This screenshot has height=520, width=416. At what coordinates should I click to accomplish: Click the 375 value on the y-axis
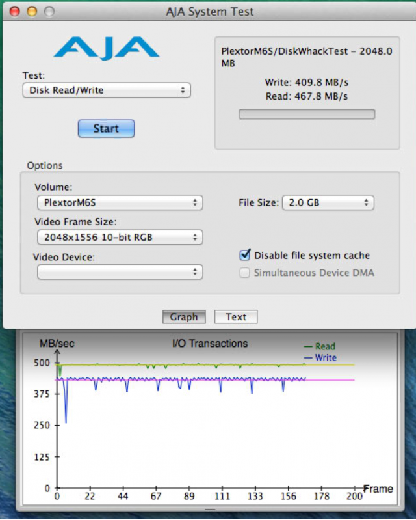(42, 394)
